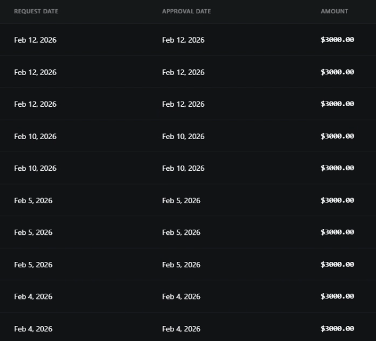Screen dimensions: 376x341
Task: Select approval date in third Feb 5, 2026 row
Action: point(181,265)
